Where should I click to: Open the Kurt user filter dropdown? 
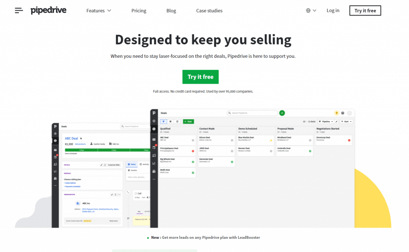click(347, 121)
